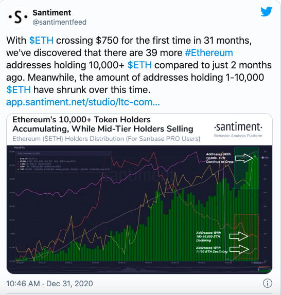The height and width of the screenshot is (295, 281).
Task: Open Santiment's profile avatar
Action: (x=18, y=17)
